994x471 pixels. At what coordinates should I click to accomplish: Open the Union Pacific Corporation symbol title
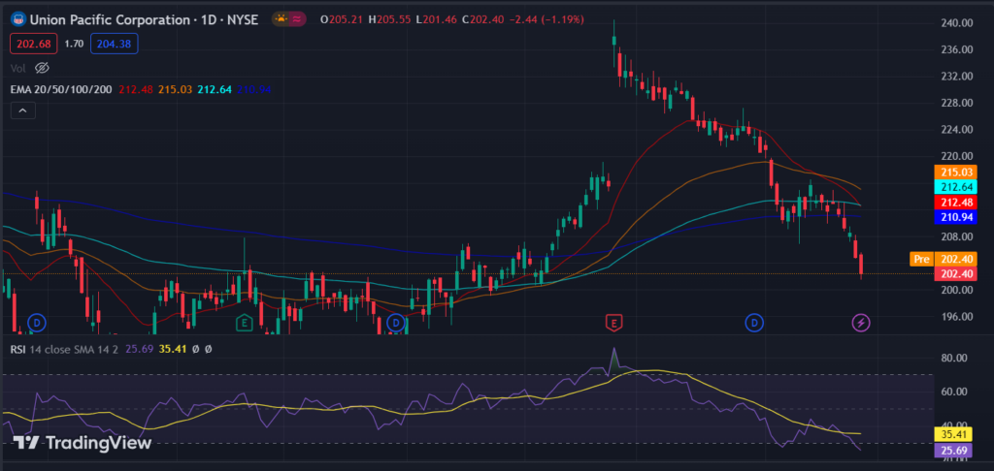click(111, 19)
